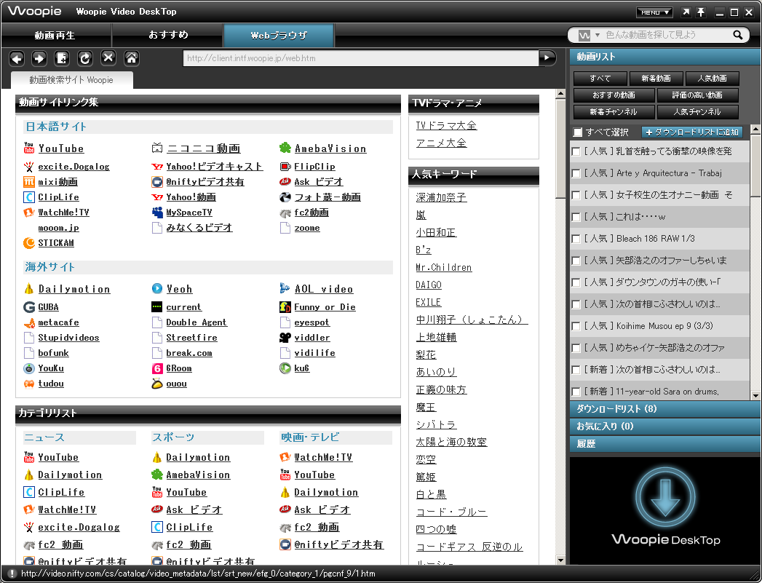
Task: Click the video list scrollbar down arrow
Action: (755, 396)
